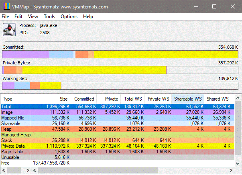The height and width of the screenshot is (175, 242).
Task: Maximize the VMMap window
Action: coord(214,7)
